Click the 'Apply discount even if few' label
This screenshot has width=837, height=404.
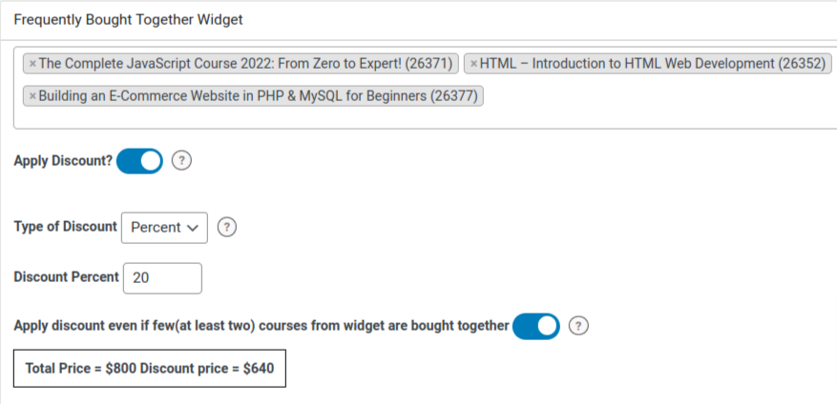coord(262,326)
